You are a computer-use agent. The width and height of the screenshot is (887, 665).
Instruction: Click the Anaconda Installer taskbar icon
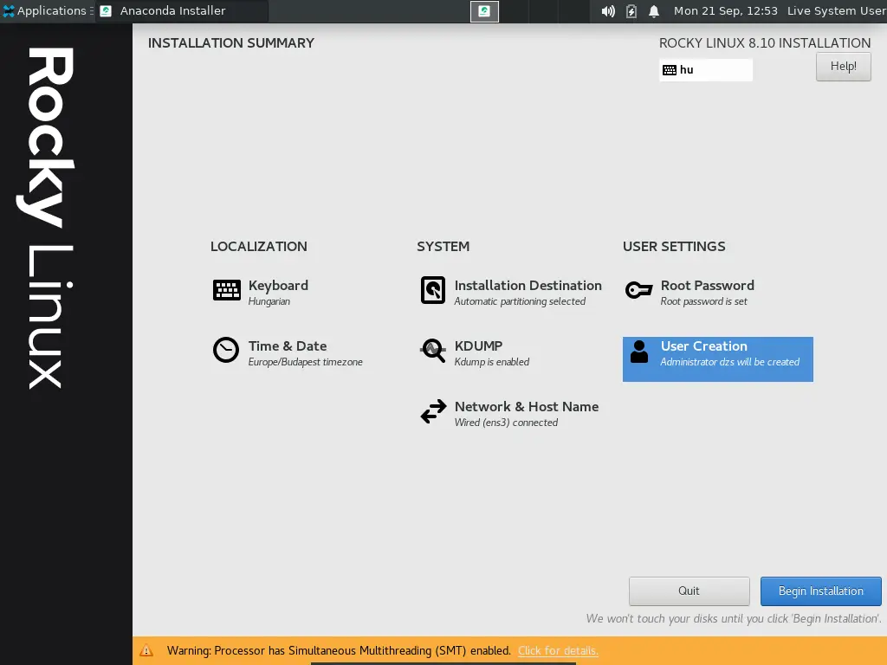pyautogui.click(x=106, y=10)
